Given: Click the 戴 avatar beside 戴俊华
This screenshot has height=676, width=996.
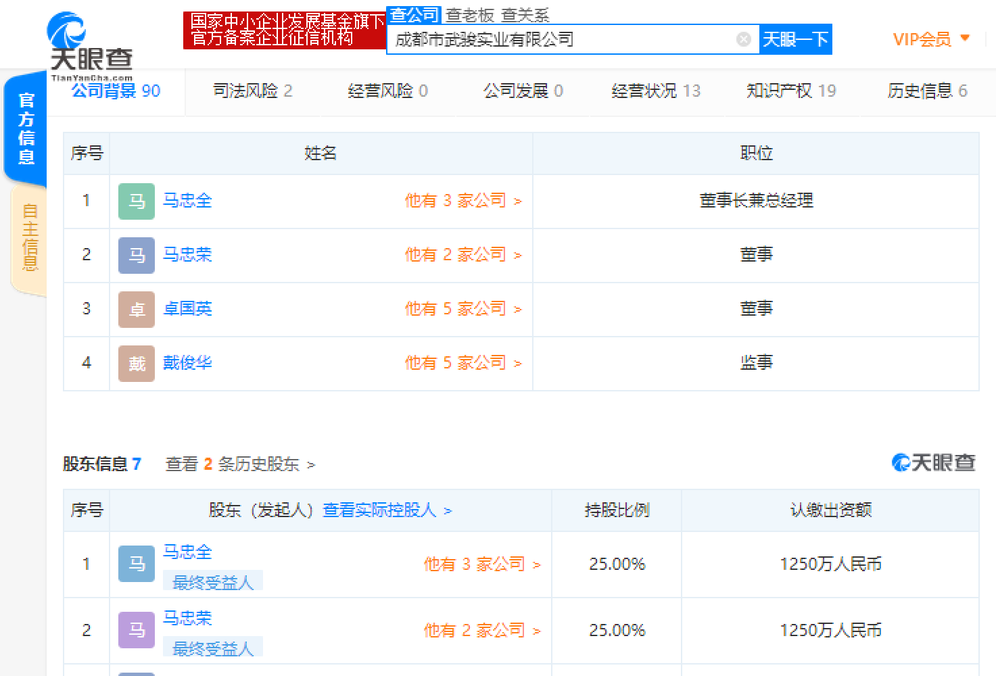Looking at the screenshot, I should 137,364.
